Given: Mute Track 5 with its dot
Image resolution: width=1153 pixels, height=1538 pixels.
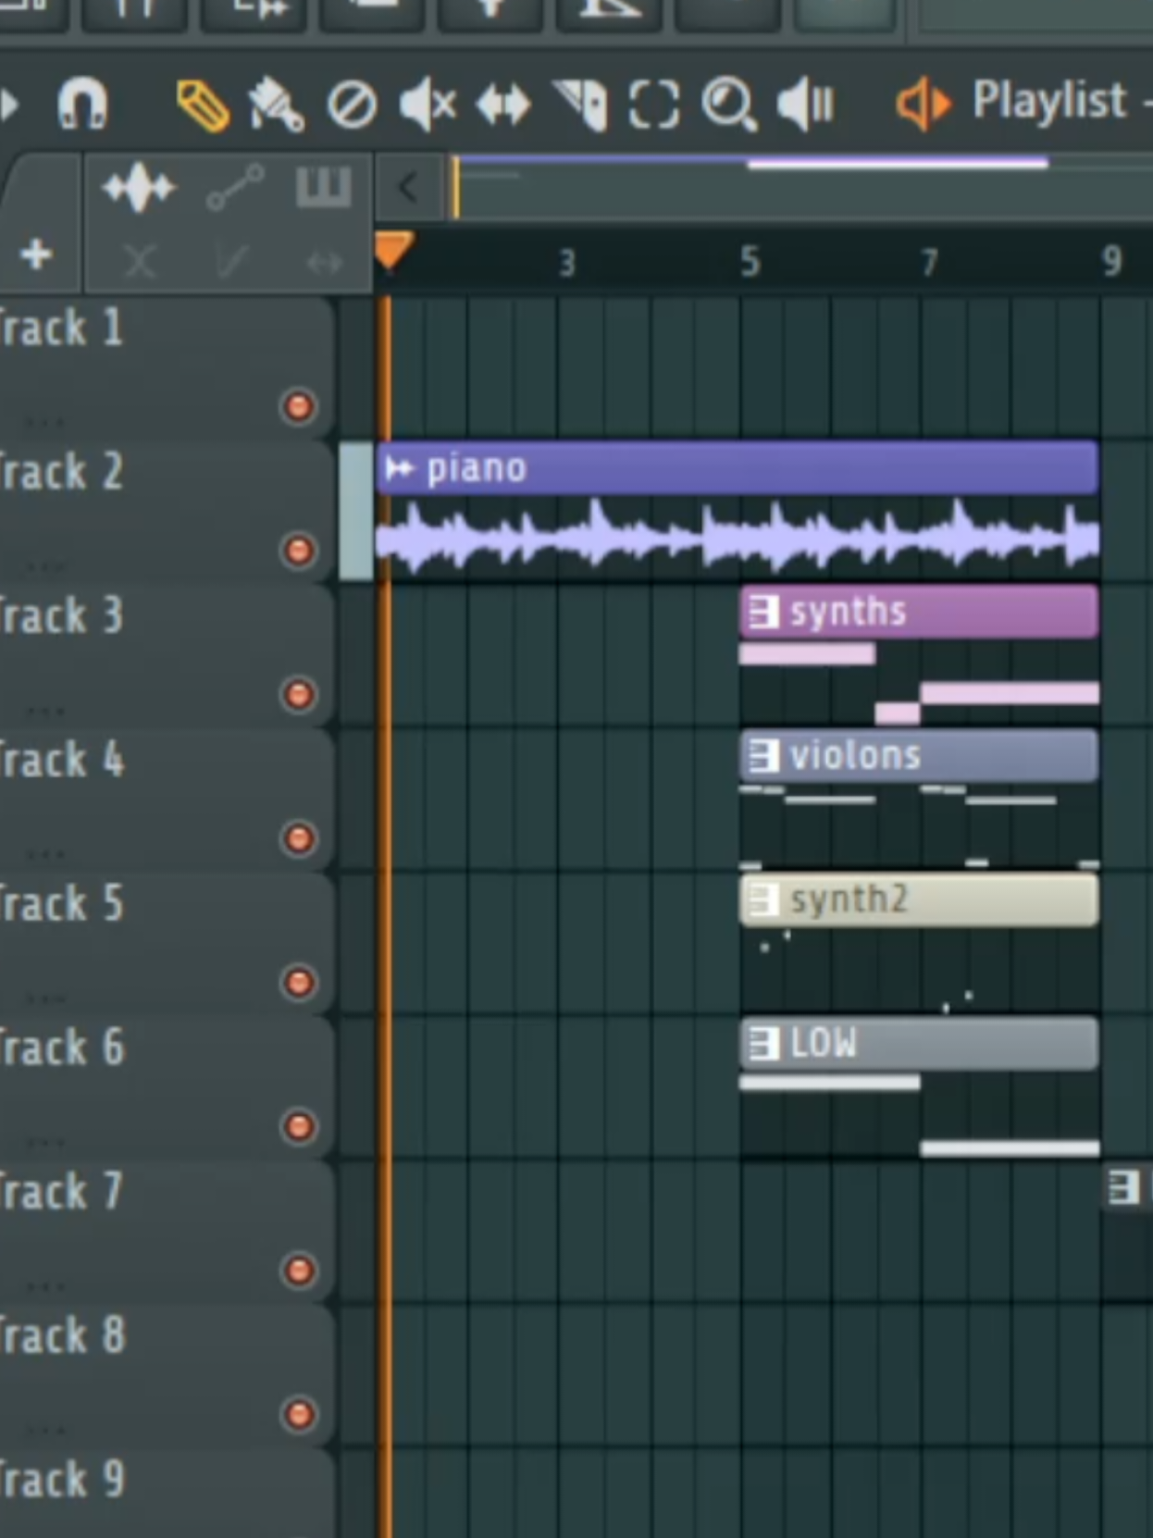Looking at the screenshot, I should click(x=298, y=982).
